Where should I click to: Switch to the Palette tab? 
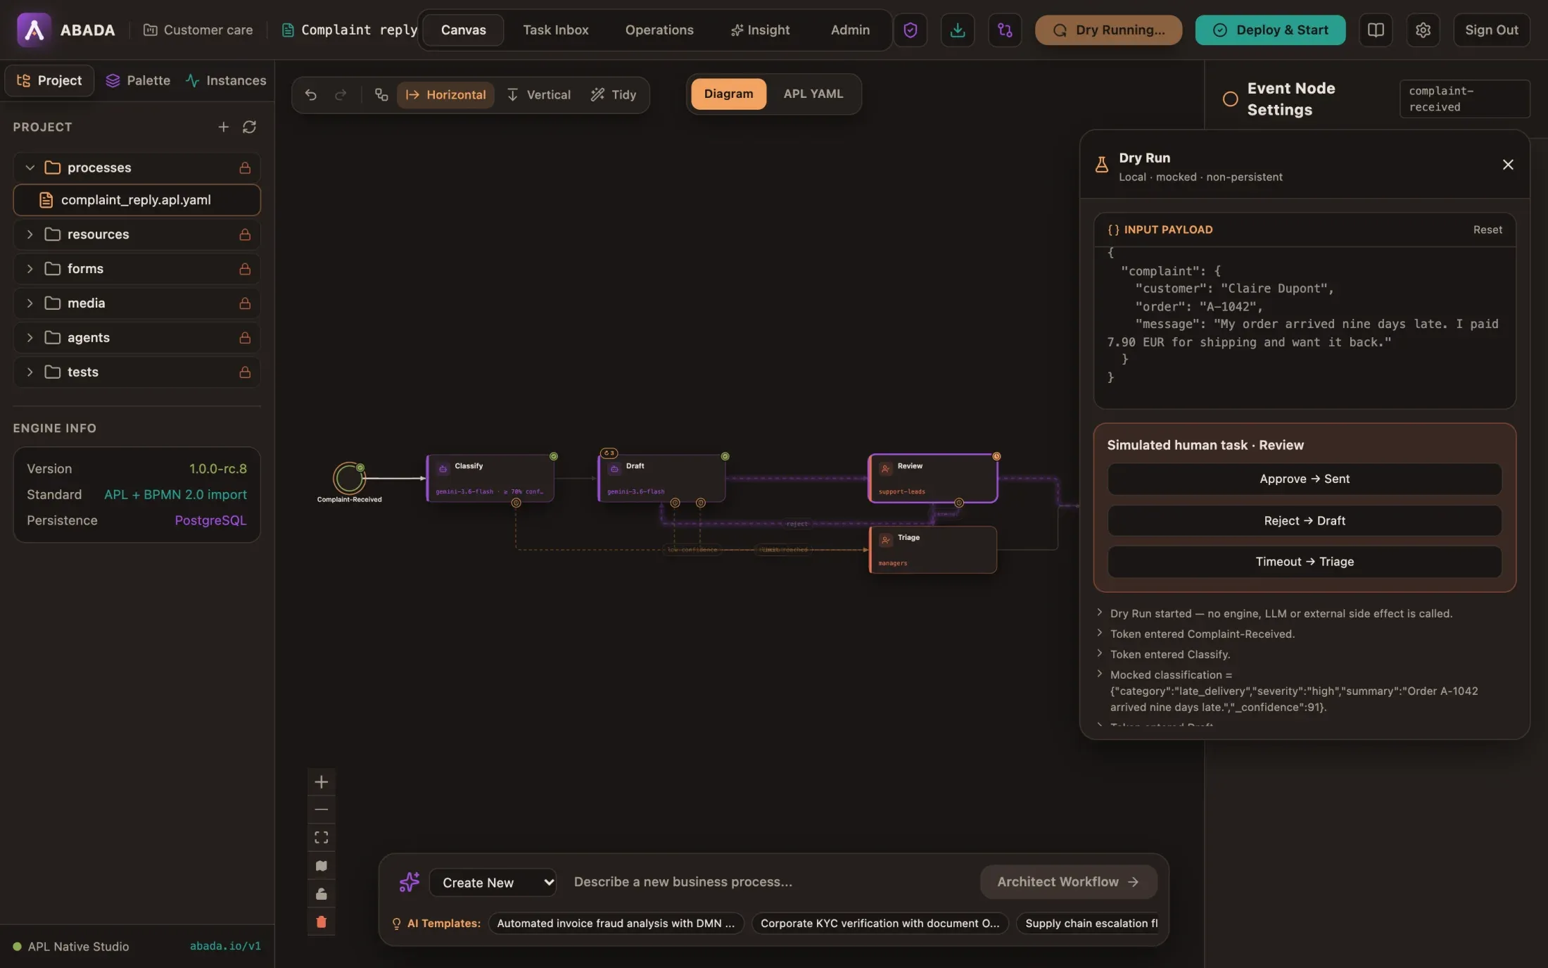coord(138,80)
